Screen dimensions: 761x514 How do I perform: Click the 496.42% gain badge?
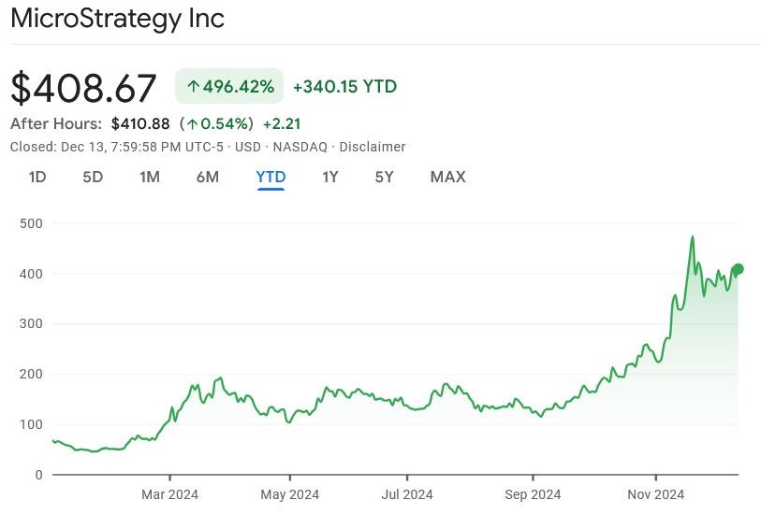230,87
